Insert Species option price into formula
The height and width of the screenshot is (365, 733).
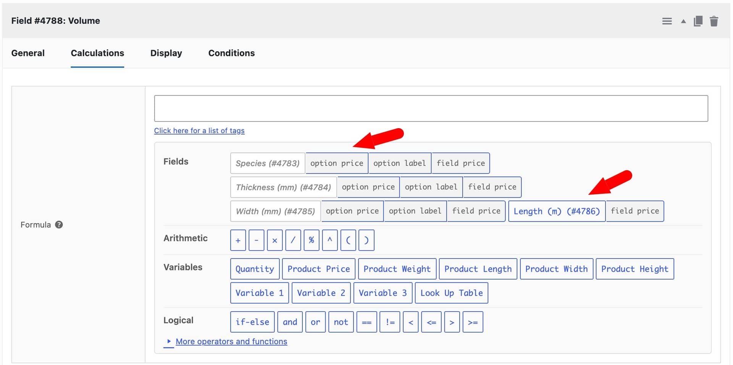pos(337,163)
